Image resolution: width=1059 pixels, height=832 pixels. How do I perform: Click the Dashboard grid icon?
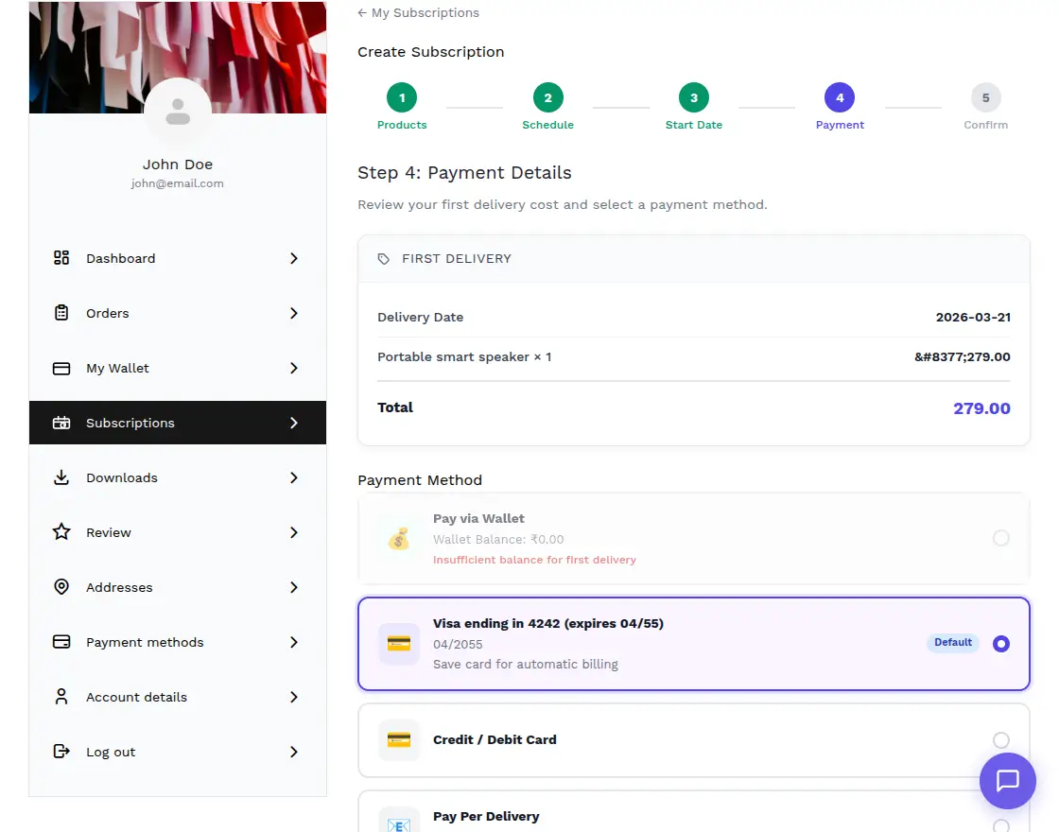61,258
